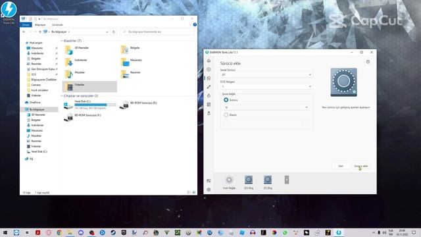
Task: Open the Görünüm ribbon tab
Action: (57, 25)
